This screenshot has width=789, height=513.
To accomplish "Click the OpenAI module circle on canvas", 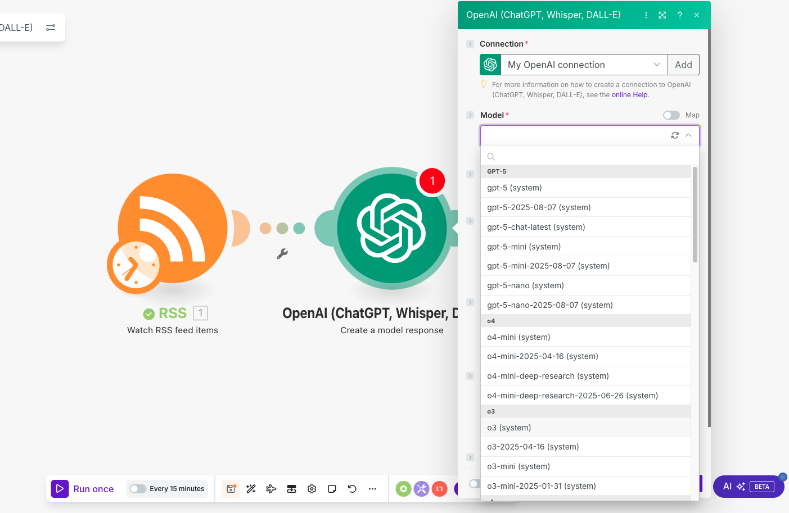I will click(x=391, y=228).
